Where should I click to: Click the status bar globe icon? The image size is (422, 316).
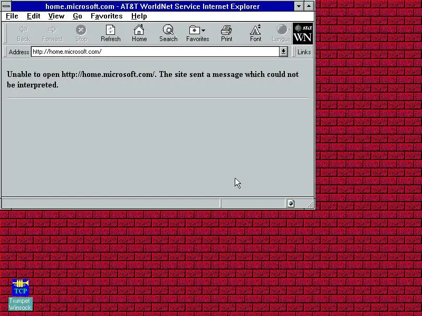click(291, 203)
